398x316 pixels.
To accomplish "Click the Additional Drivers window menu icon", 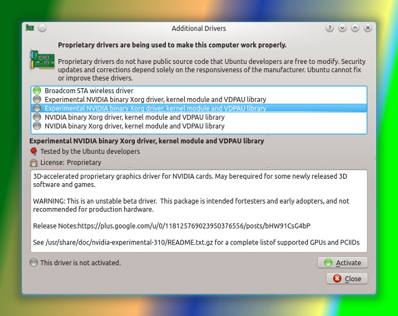I will [30, 28].
